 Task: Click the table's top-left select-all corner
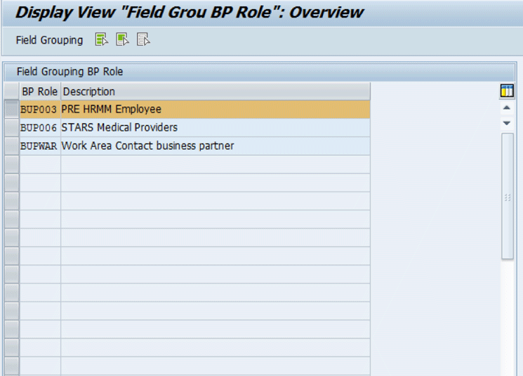pyautogui.click(x=11, y=91)
